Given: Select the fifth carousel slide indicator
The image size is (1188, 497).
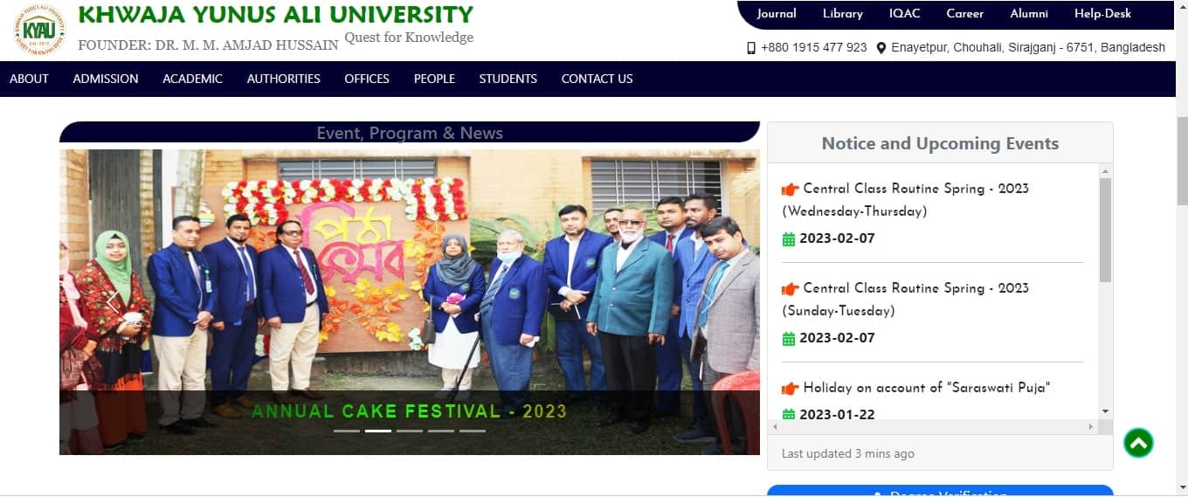Looking at the screenshot, I should click(x=473, y=431).
